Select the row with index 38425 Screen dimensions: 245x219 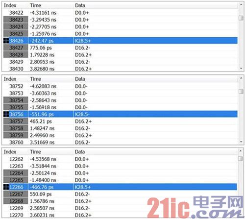point(120,34)
